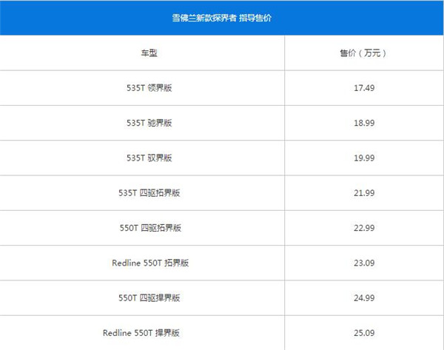Click the price 25.09
Viewport: 444px width, 350px height.
(x=364, y=333)
